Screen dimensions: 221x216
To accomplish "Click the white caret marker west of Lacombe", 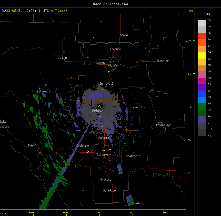I will coord(102,51).
